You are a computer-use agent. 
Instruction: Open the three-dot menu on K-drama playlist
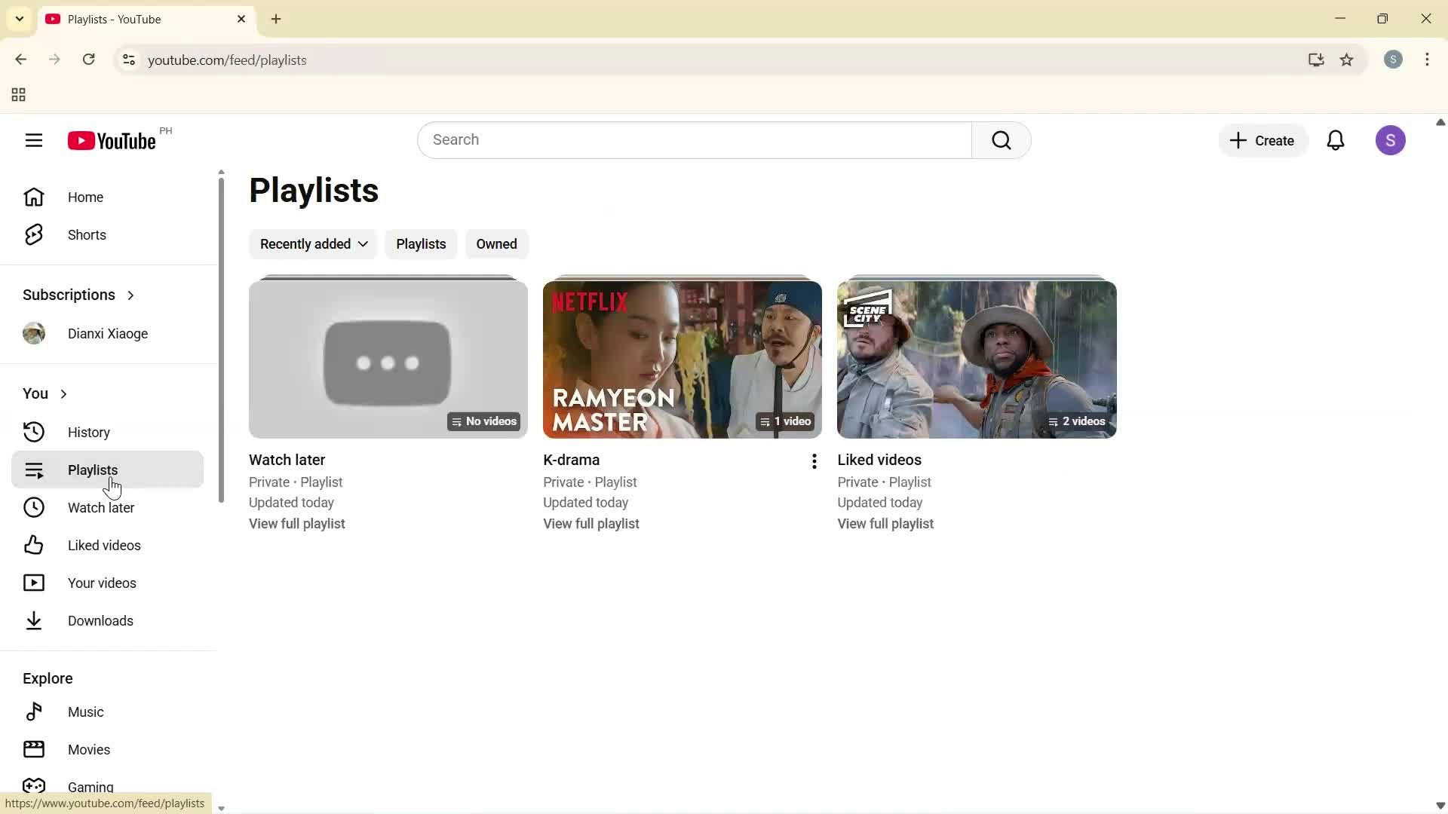tap(814, 461)
